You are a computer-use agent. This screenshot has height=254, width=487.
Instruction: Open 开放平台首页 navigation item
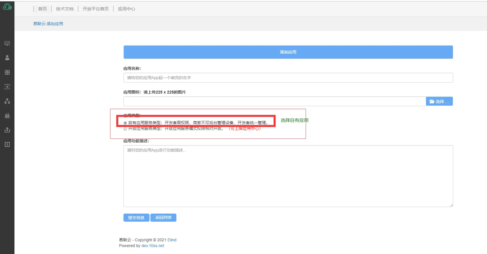pos(96,9)
